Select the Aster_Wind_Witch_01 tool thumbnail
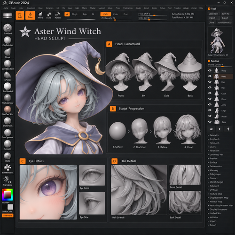This screenshot has height=235, width=235. pos(220,40)
